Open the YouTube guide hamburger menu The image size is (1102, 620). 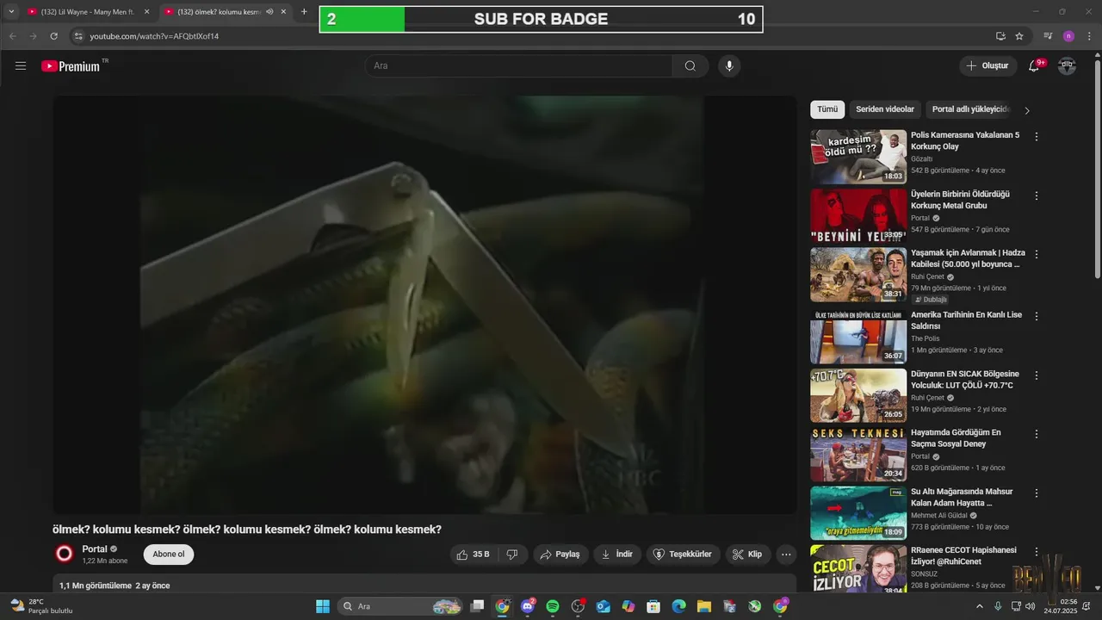[21, 66]
